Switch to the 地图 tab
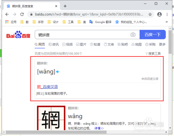This screenshot has width=174, height=136. (x=136, y=44)
